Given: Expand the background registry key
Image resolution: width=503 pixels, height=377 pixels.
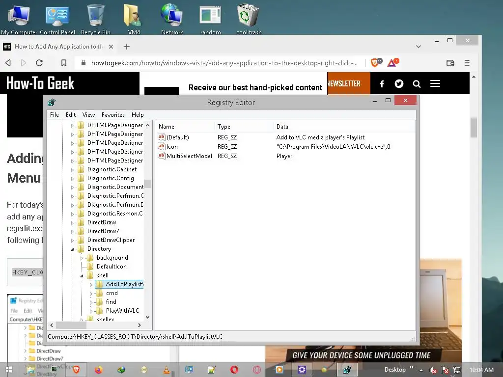Looking at the screenshot, I should (82, 258).
